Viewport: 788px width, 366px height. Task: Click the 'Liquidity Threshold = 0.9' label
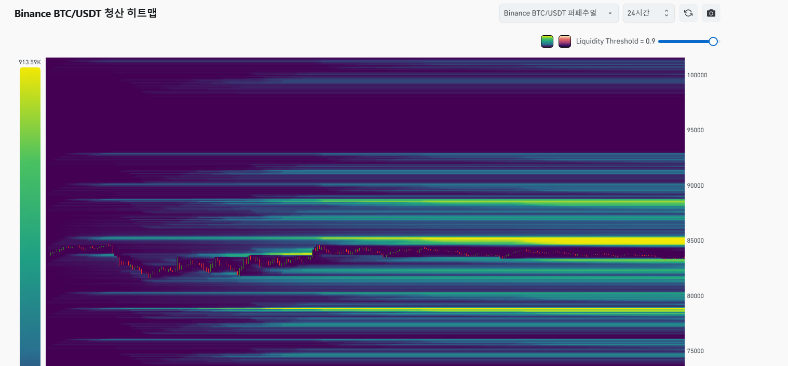[x=616, y=41]
